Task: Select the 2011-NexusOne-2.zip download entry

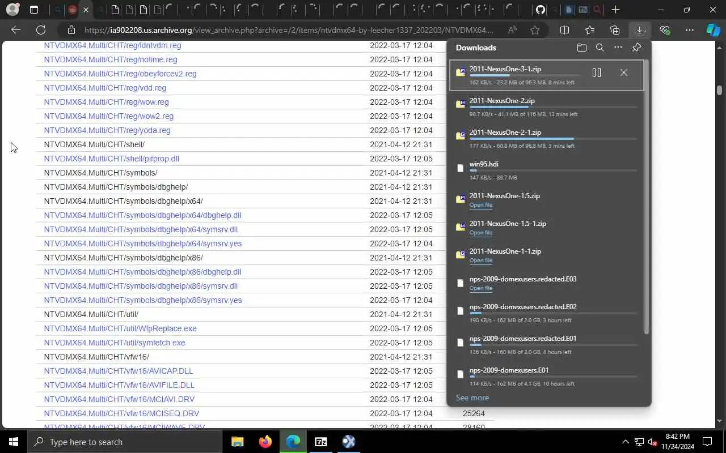Action: click(547, 107)
